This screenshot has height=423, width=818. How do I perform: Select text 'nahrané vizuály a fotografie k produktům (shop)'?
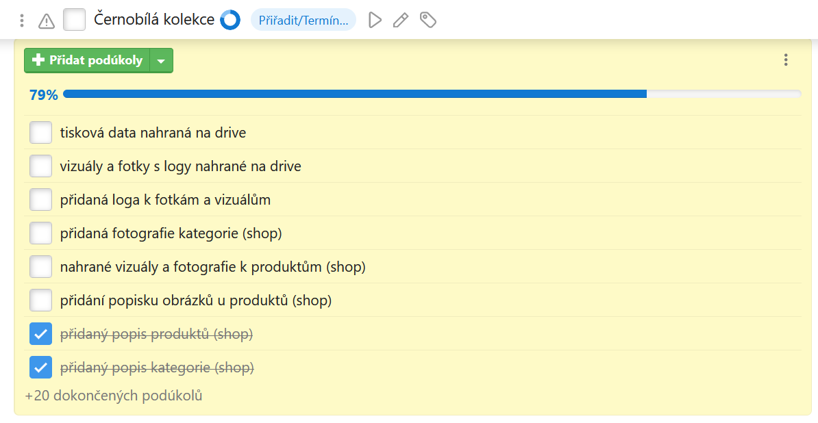(213, 267)
